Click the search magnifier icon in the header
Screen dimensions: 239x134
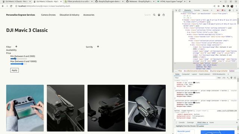coord(154,15)
